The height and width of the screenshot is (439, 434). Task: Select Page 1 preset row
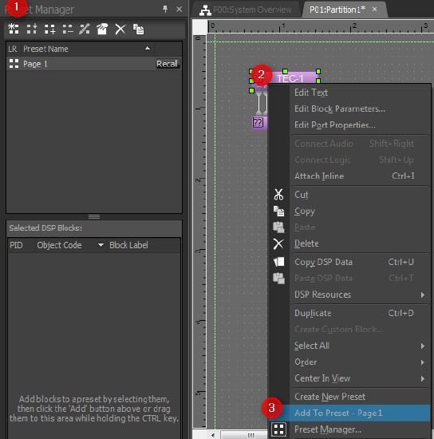94,64
